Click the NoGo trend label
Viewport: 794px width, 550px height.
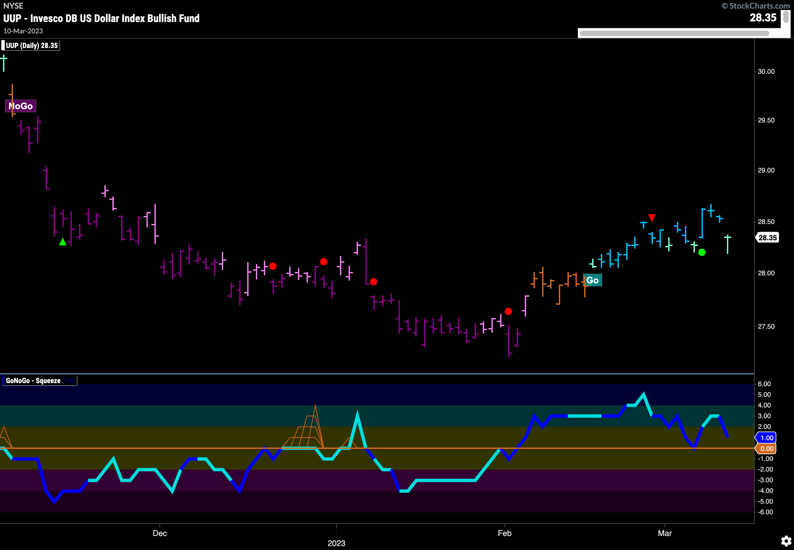click(x=21, y=106)
